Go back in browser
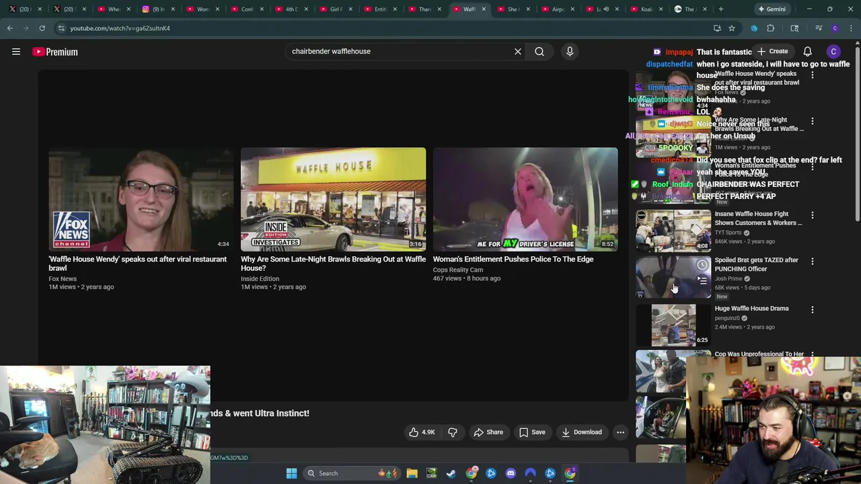 10,28
